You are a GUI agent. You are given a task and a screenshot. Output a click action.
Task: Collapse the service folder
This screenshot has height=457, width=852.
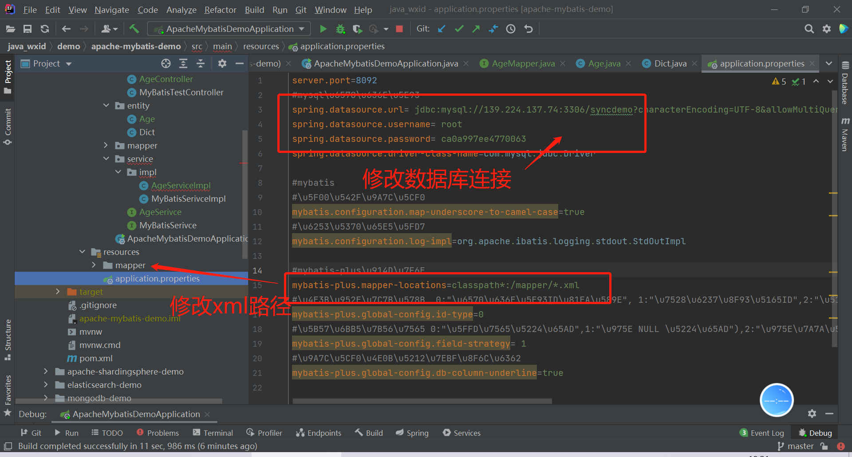click(106, 159)
